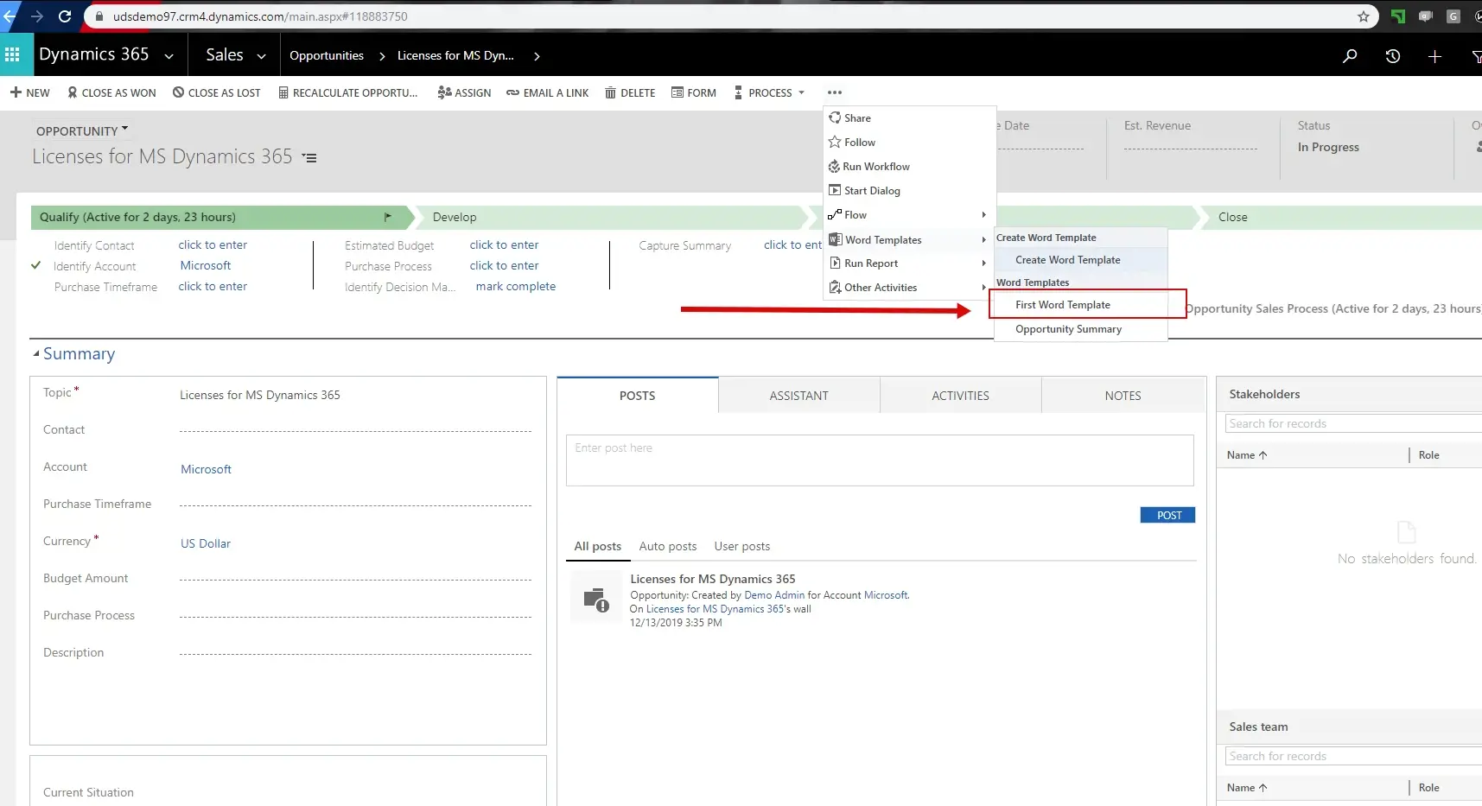Click mark complete for Identify Decision Maker
Viewport: 1482px width, 806px height.
[x=516, y=286]
